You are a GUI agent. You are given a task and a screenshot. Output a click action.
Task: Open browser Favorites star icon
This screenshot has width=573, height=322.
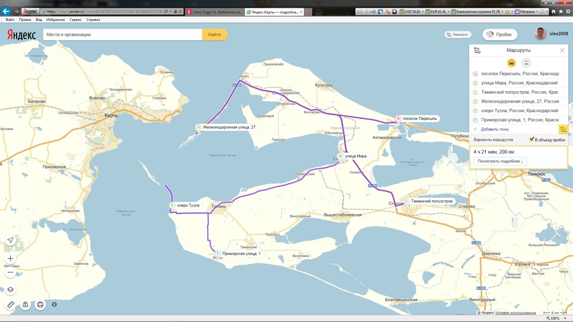pyautogui.click(x=560, y=12)
